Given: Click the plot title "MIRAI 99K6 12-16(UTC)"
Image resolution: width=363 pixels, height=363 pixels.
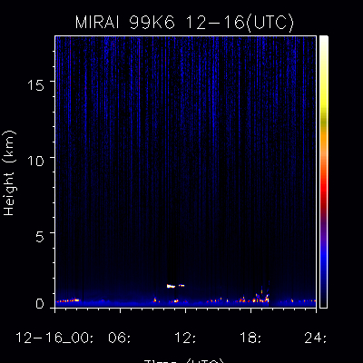Looking at the screenshot, I should (x=184, y=23).
